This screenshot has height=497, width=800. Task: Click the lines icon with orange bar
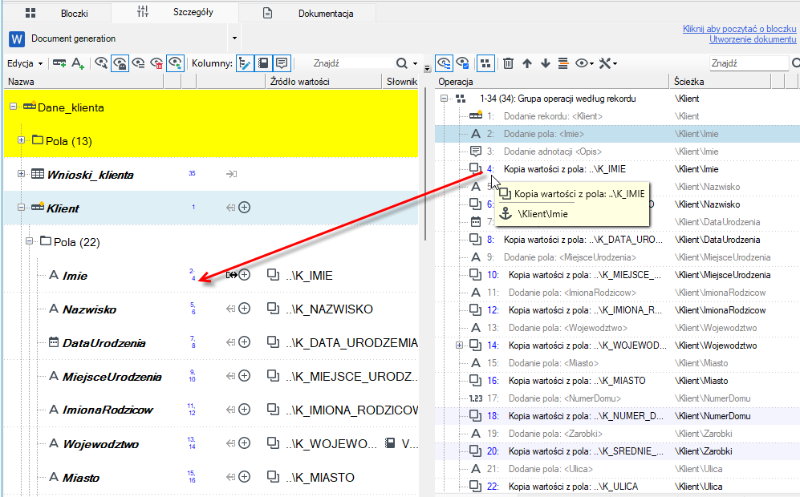[x=563, y=63]
